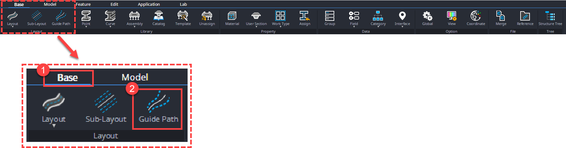Open the Feature tab
Screen dimensions: 566x148
coord(83,4)
